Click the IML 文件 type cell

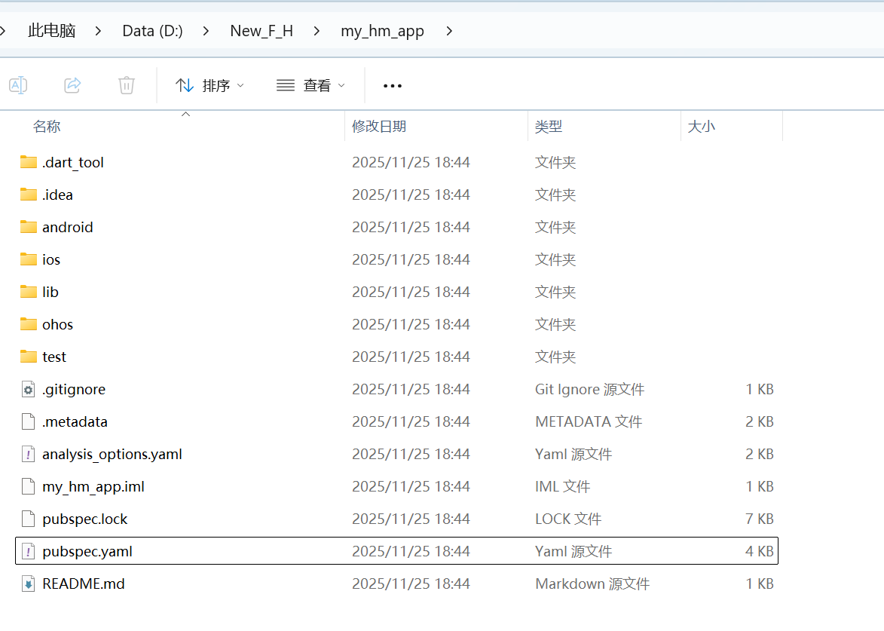[x=563, y=487]
